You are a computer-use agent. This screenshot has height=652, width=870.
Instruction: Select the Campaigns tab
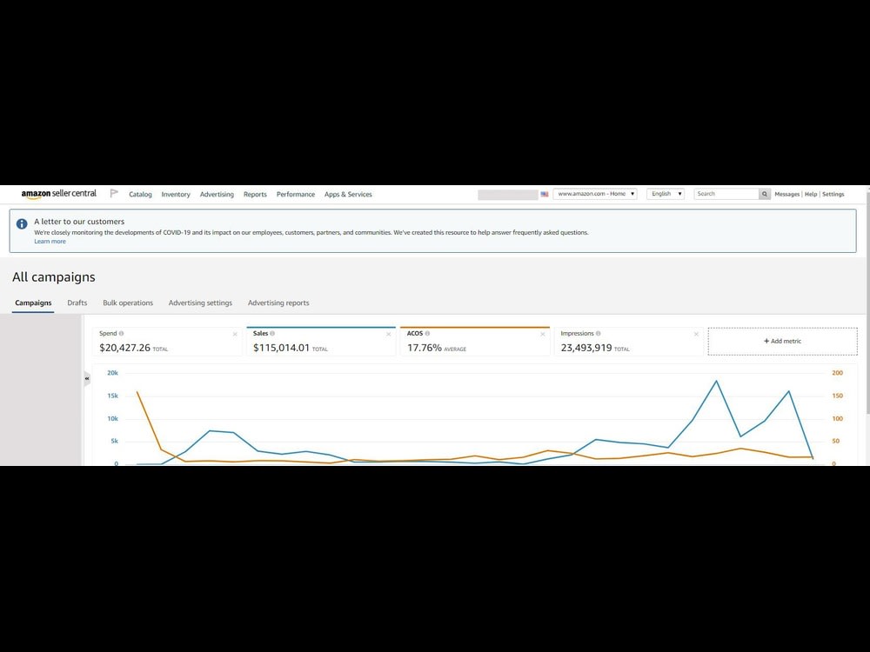[x=33, y=303]
